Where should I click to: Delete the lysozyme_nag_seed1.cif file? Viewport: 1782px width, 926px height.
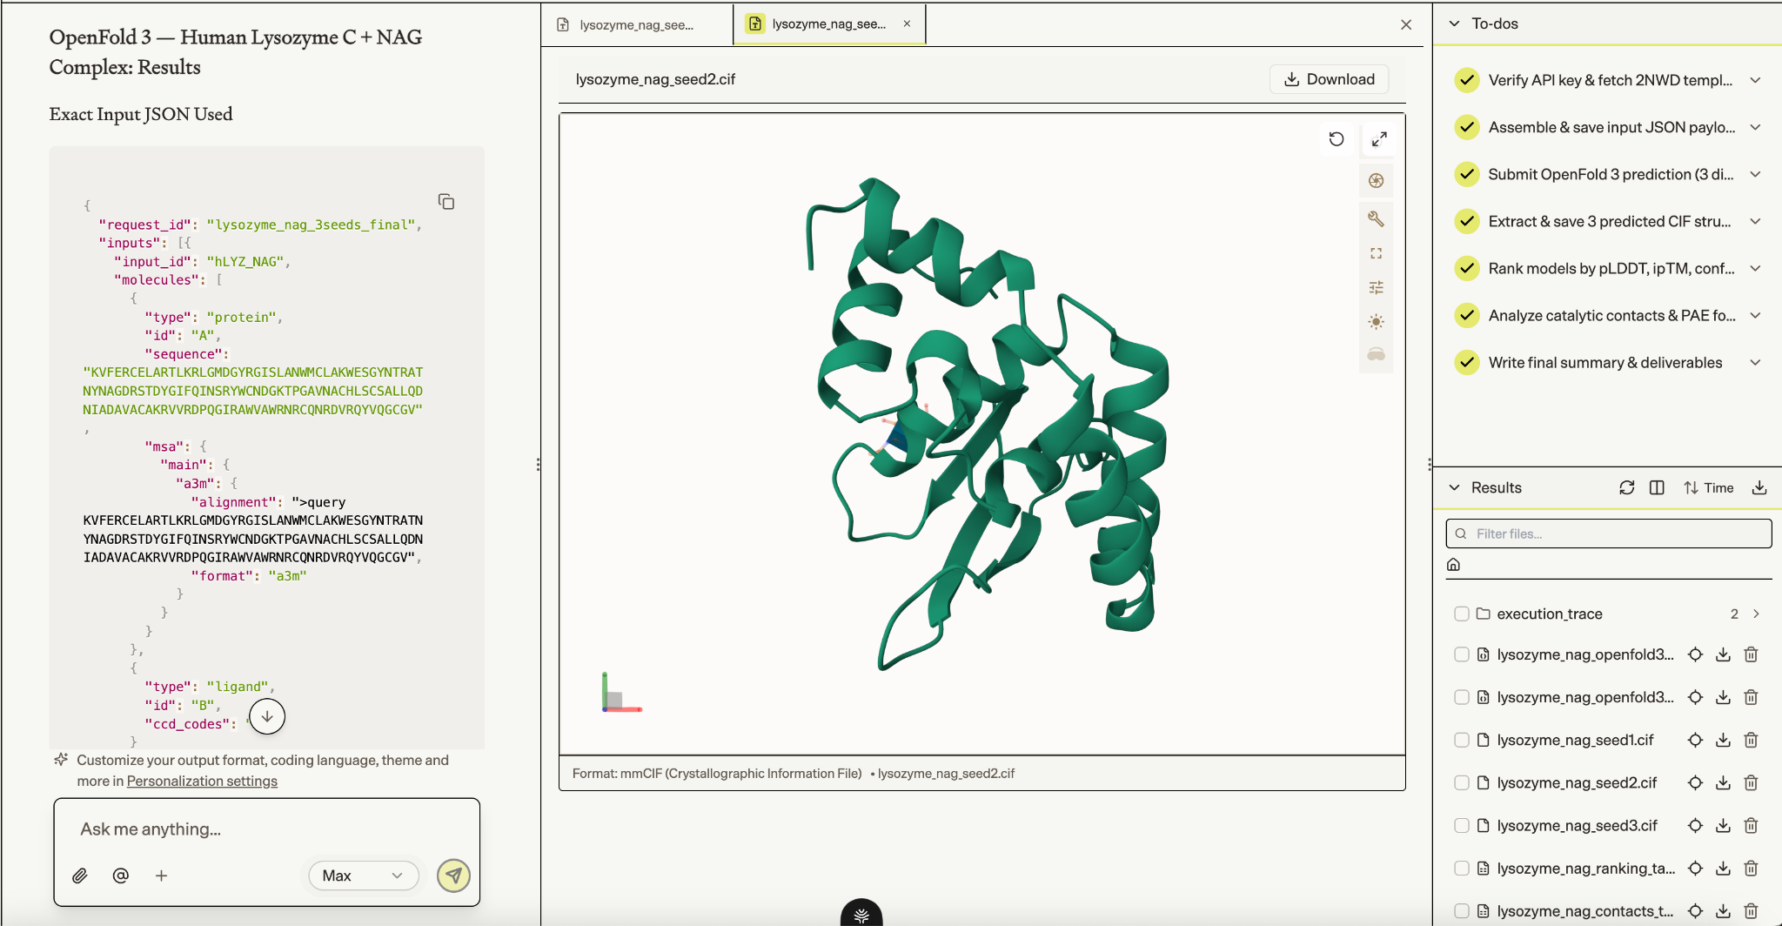tap(1752, 740)
